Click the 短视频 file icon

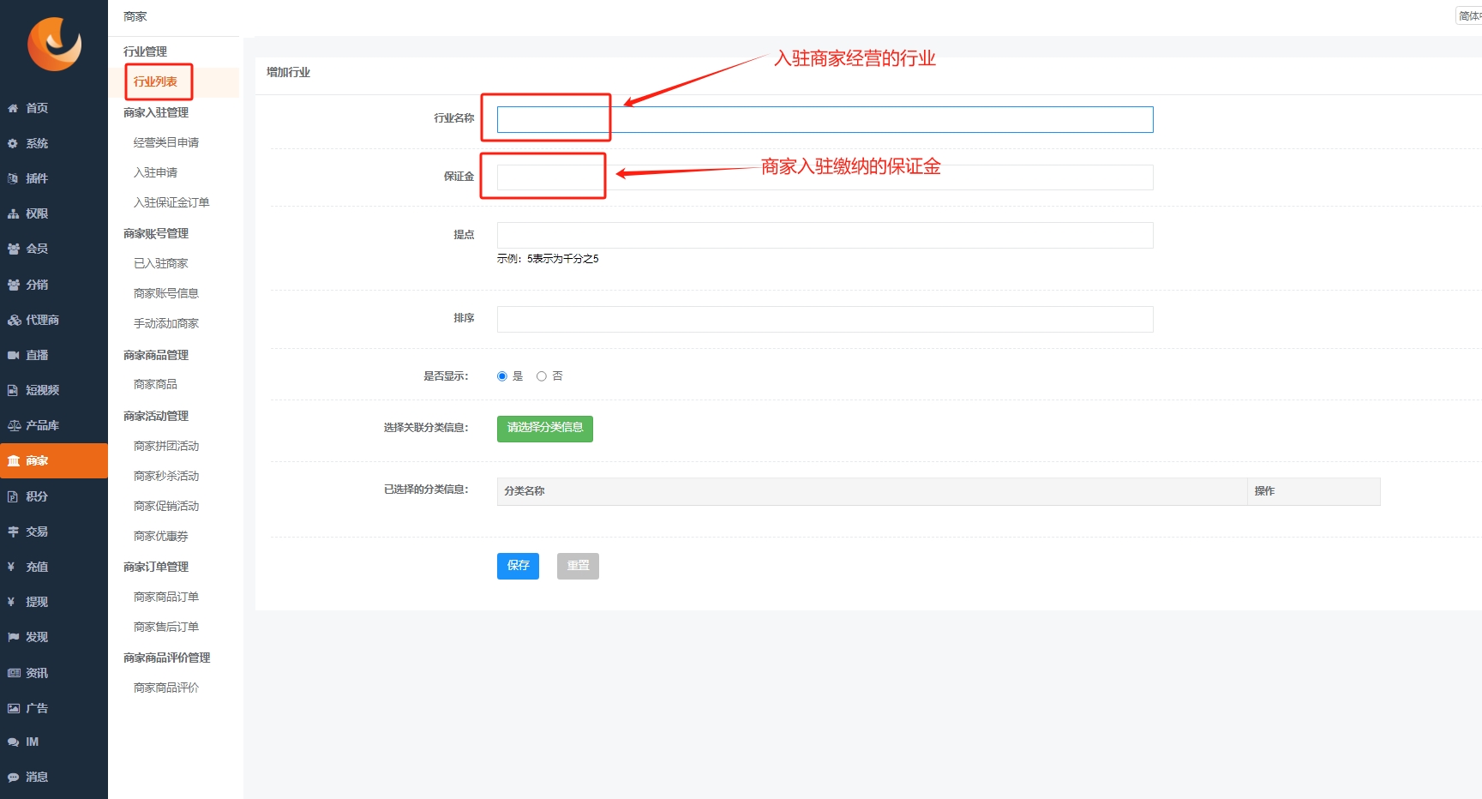tap(13, 390)
